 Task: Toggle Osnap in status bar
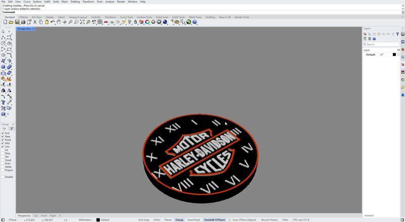[179, 220]
